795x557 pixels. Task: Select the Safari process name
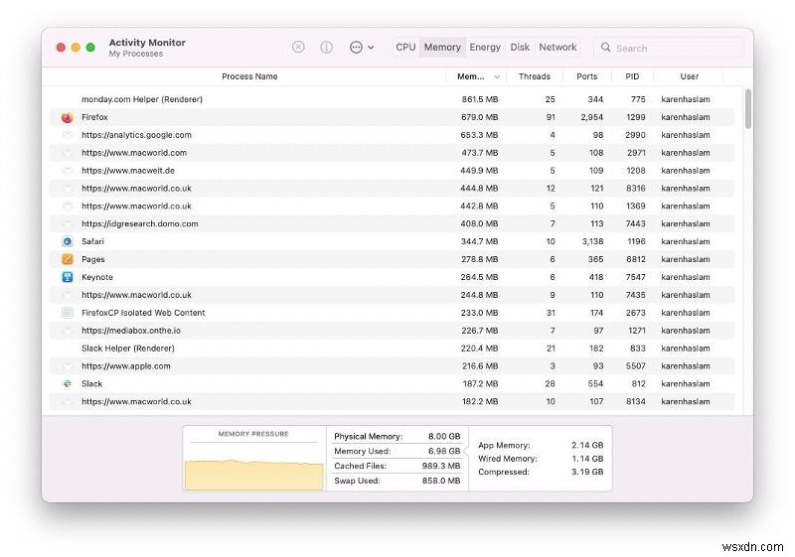92,241
